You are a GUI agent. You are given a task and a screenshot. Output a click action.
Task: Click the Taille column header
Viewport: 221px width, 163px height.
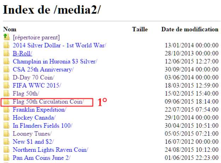(x=140, y=29)
